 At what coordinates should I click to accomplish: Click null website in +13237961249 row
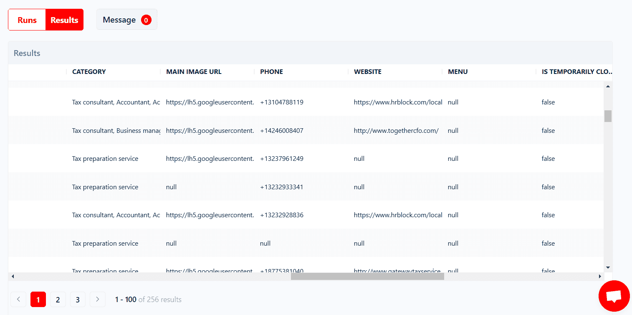[359, 159]
